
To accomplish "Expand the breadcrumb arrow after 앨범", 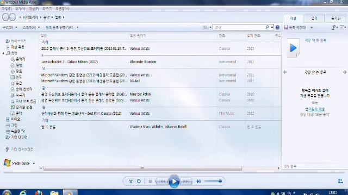I will coord(64,17).
